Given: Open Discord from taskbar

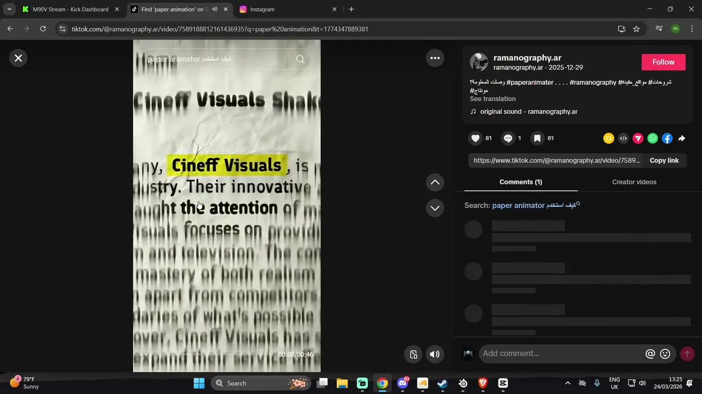Looking at the screenshot, I should point(403,383).
